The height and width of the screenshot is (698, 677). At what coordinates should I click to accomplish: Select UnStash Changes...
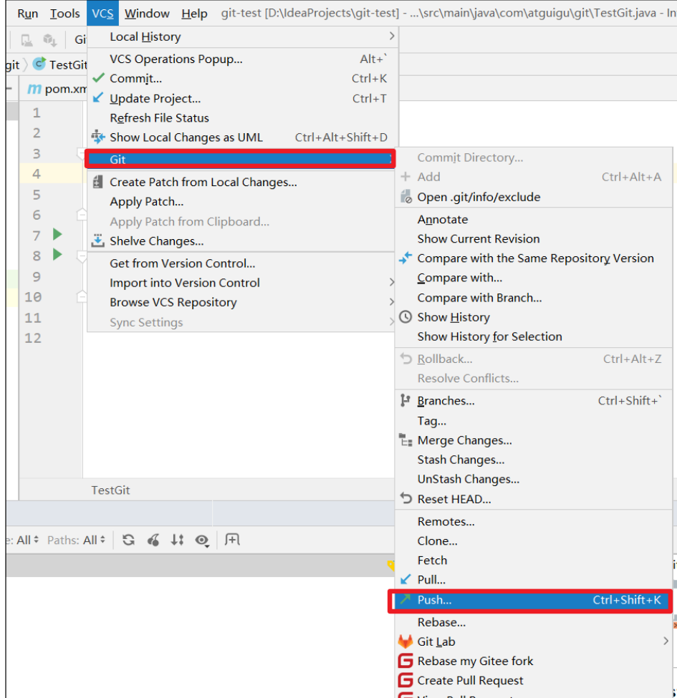tap(534, 479)
